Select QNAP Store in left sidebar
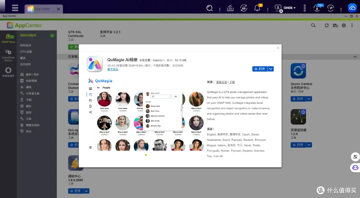360x198 pixels. (x=8, y=38)
